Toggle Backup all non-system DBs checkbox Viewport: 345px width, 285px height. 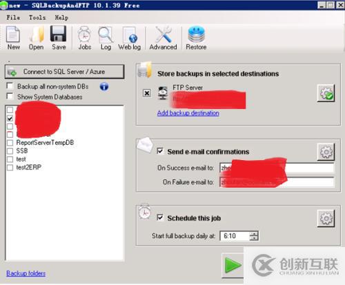coord(10,86)
